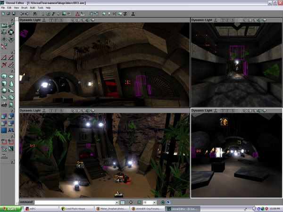Click the Cone brush builder
283x212 pixels.
(11, 83)
